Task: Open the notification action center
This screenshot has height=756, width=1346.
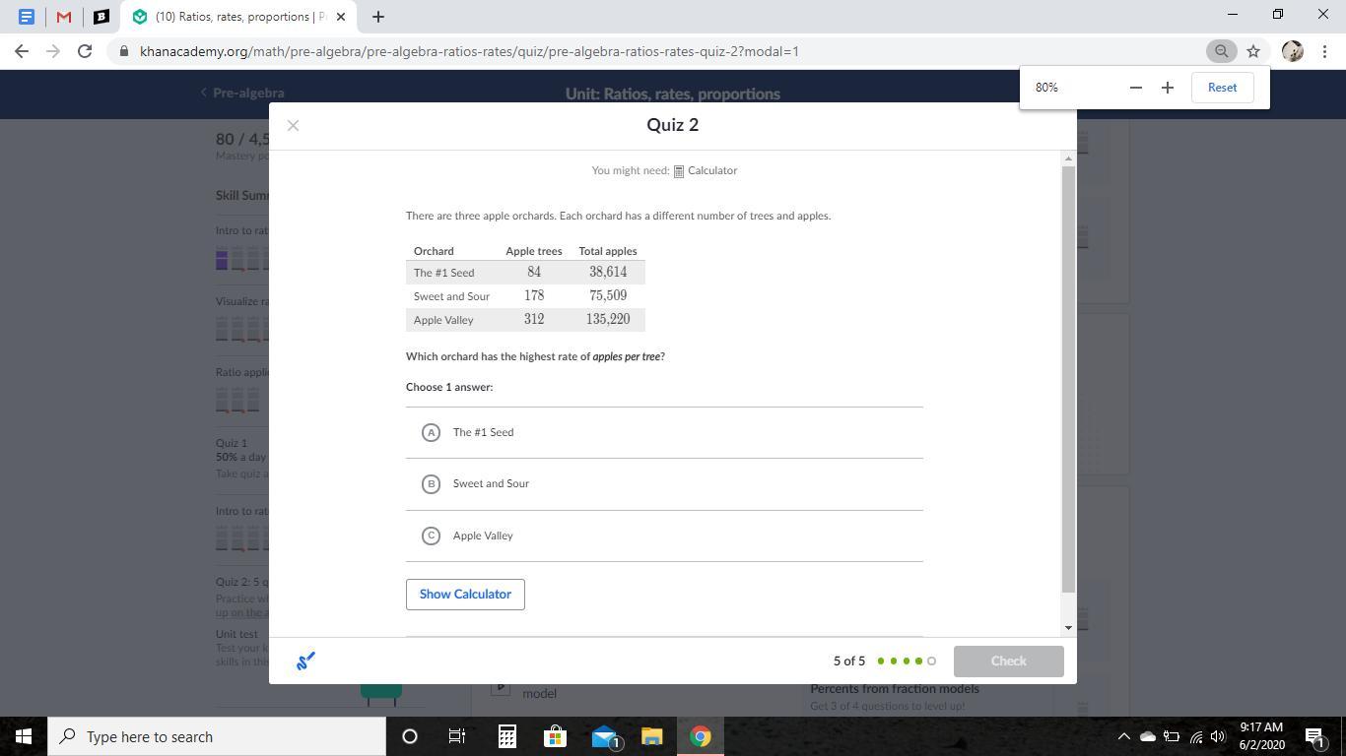Action: [x=1314, y=736]
